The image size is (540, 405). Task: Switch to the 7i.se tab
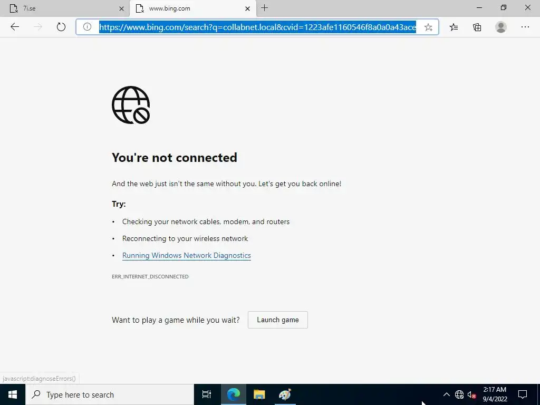[x=65, y=8]
